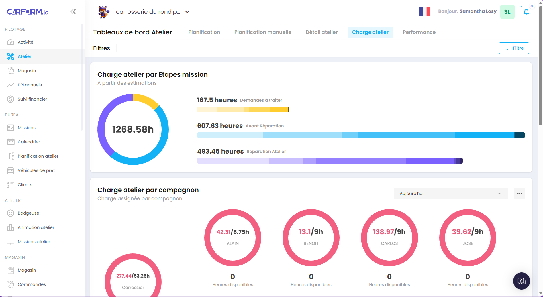Open the help chat bubble
The image size is (543, 297).
[x=521, y=281]
